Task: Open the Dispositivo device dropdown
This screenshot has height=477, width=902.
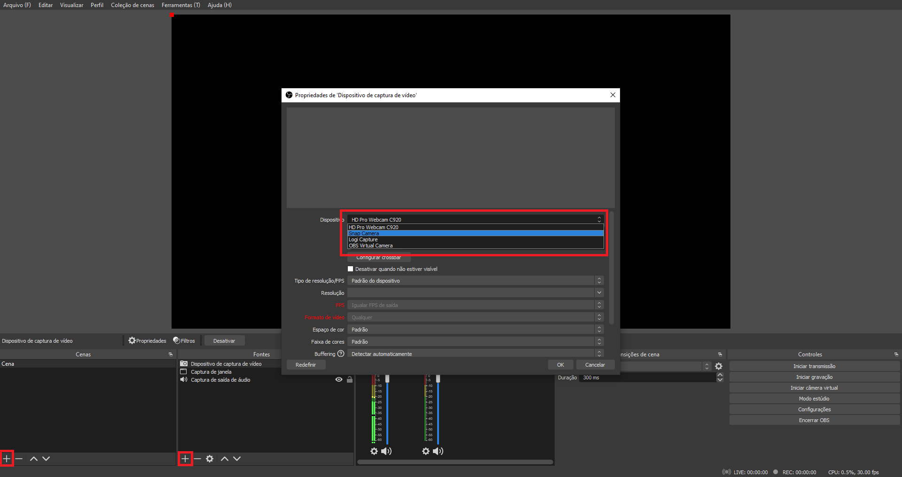Action: coord(475,220)
